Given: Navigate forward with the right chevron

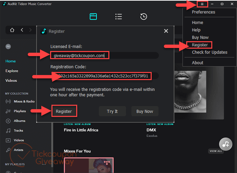Looking at the screenshot, I should [30, 30].
